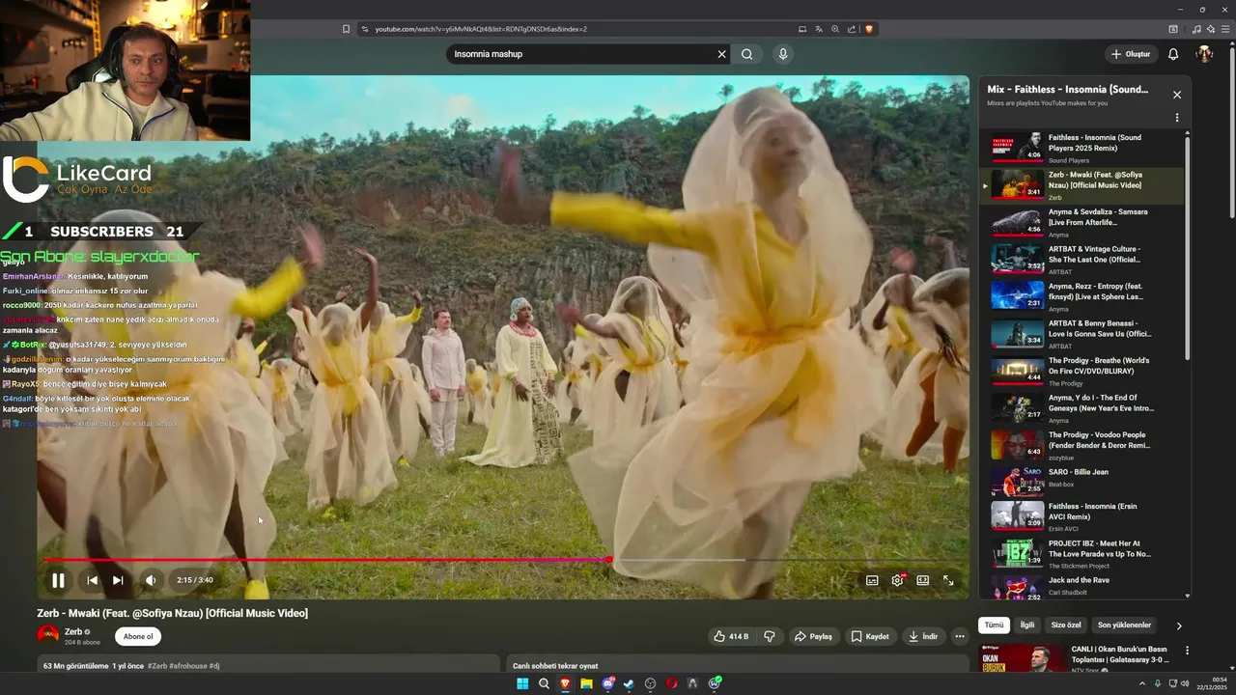Switch to theater mode view
Viewport: 1236px width, 695px height.
tap(923, 580)
